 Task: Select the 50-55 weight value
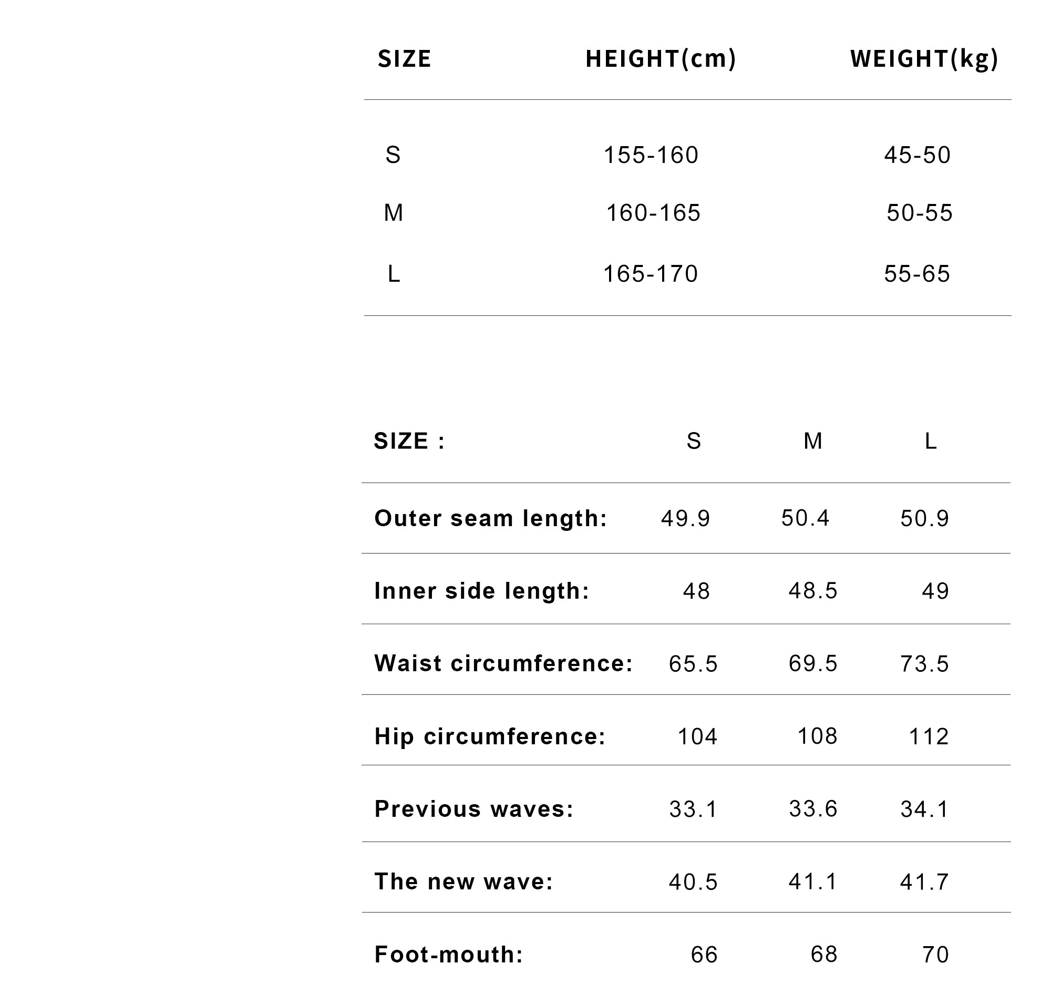[x=919, y=213]
